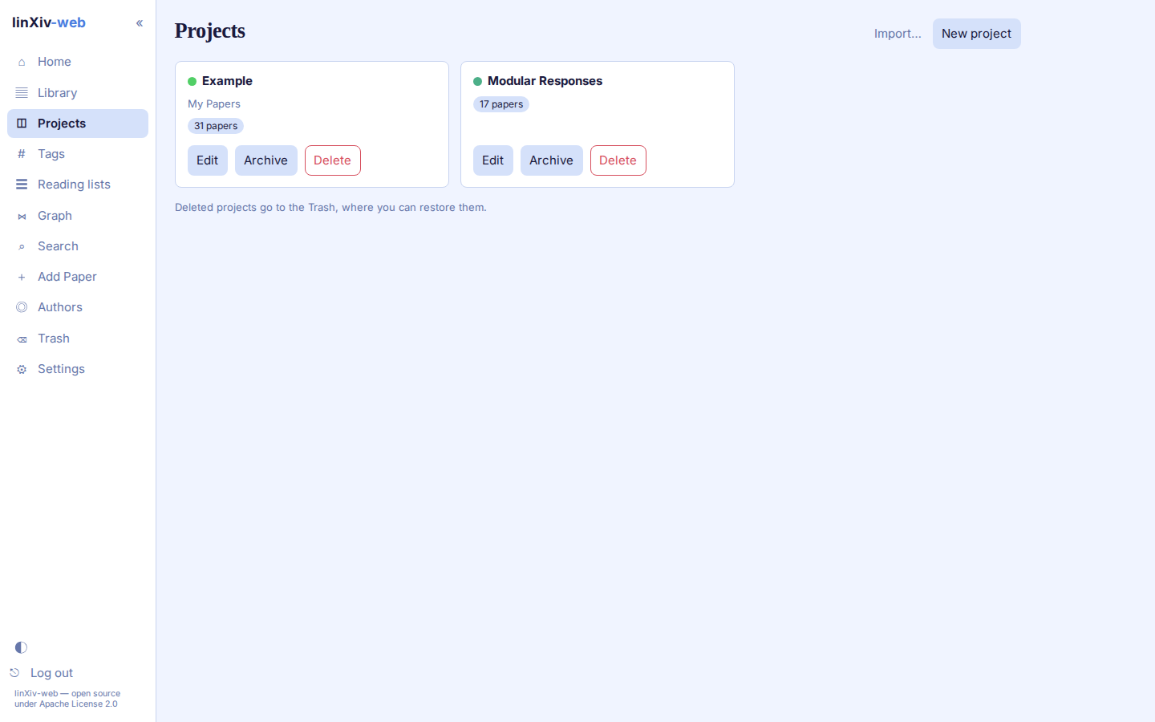Click the Projects columns icon
1155x722 pixels.
22,124
